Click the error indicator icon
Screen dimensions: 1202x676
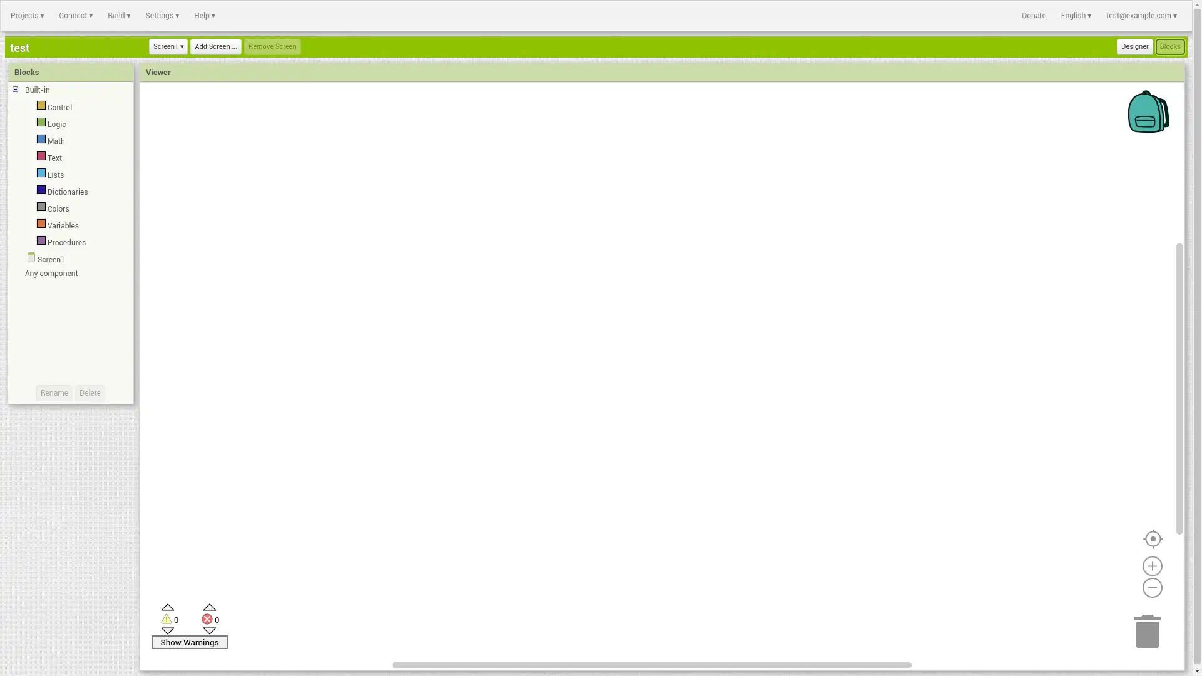coord(207,619)
